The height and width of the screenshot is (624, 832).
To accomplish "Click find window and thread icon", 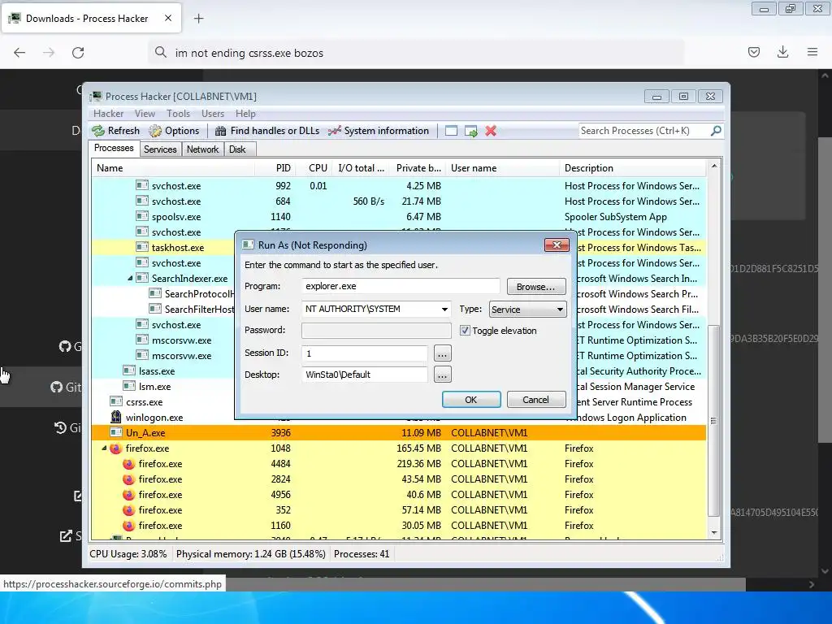I will [x=470, y=131].
